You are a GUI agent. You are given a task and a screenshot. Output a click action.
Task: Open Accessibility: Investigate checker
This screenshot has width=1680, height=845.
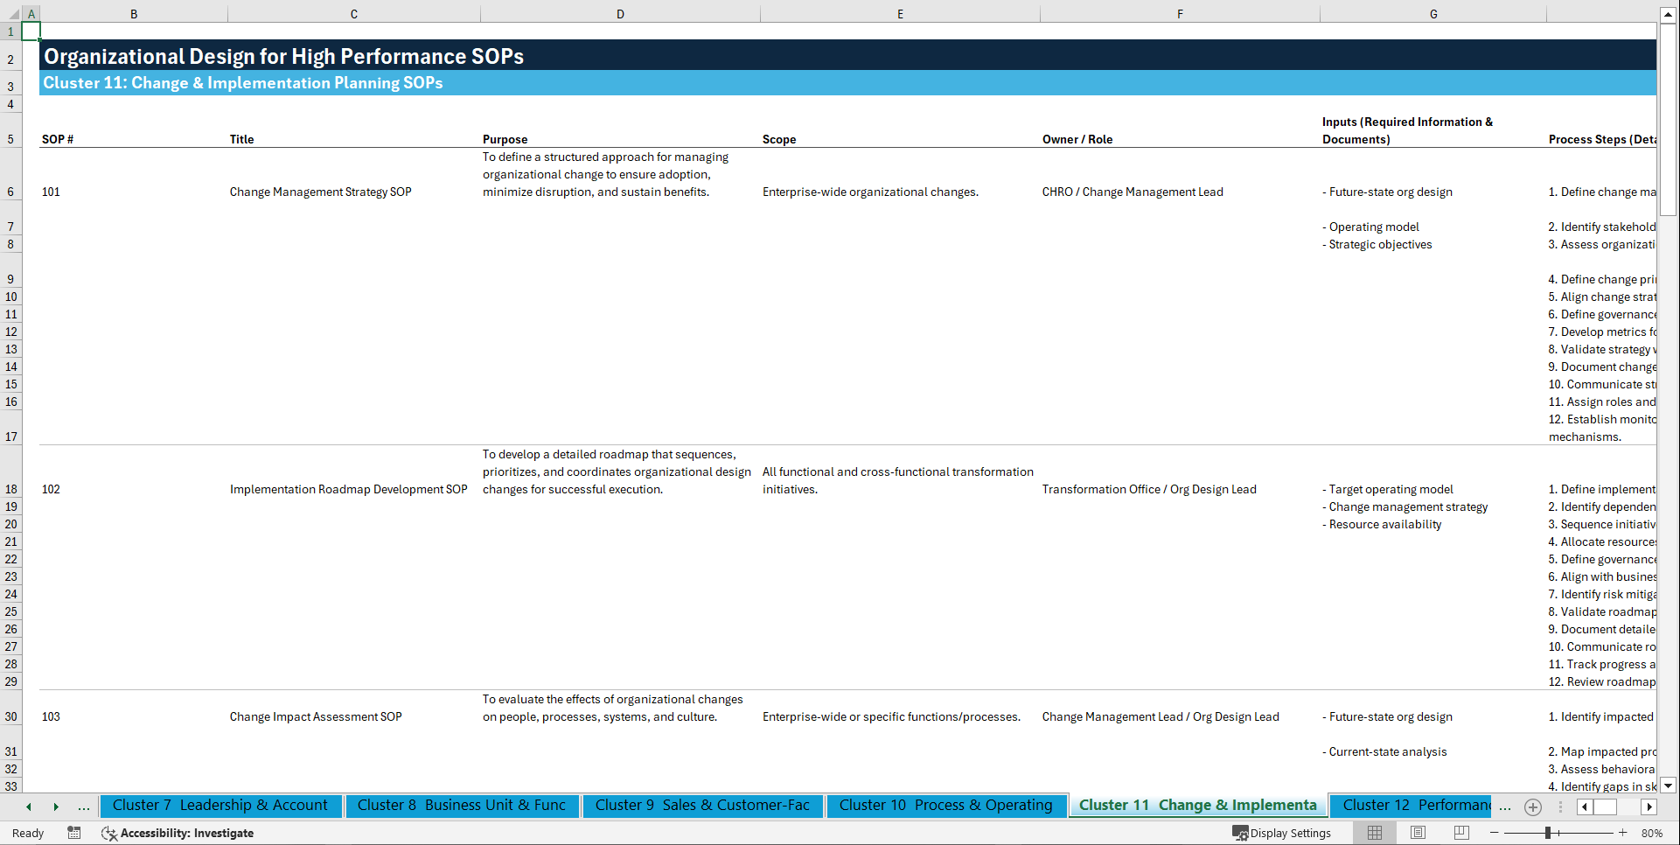178,833
